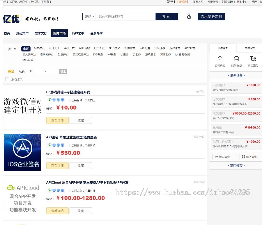The width and height of the screenshot is (262, 225).
Task: Click the minimum price input field
Action: (x=39, y=71)
